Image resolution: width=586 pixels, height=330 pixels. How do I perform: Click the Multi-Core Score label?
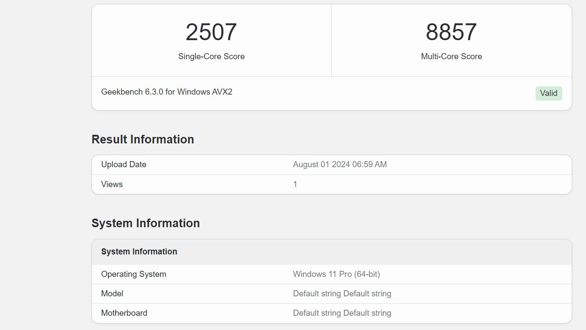tap(451, 57)
